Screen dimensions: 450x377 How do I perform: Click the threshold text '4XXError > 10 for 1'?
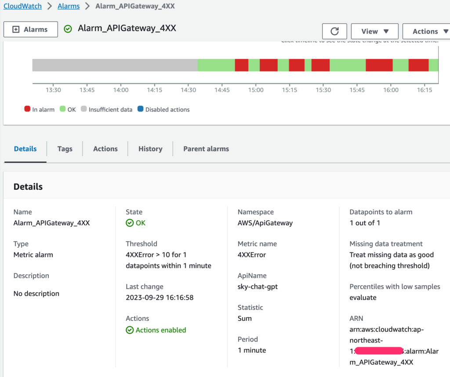click(x=156, y=255)
